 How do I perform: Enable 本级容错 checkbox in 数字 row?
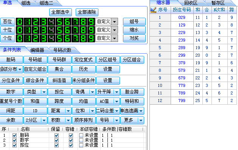tap(81, 140)
